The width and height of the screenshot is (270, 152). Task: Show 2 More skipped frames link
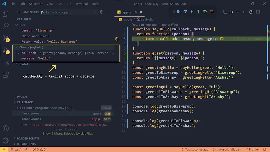pos(68,134)
